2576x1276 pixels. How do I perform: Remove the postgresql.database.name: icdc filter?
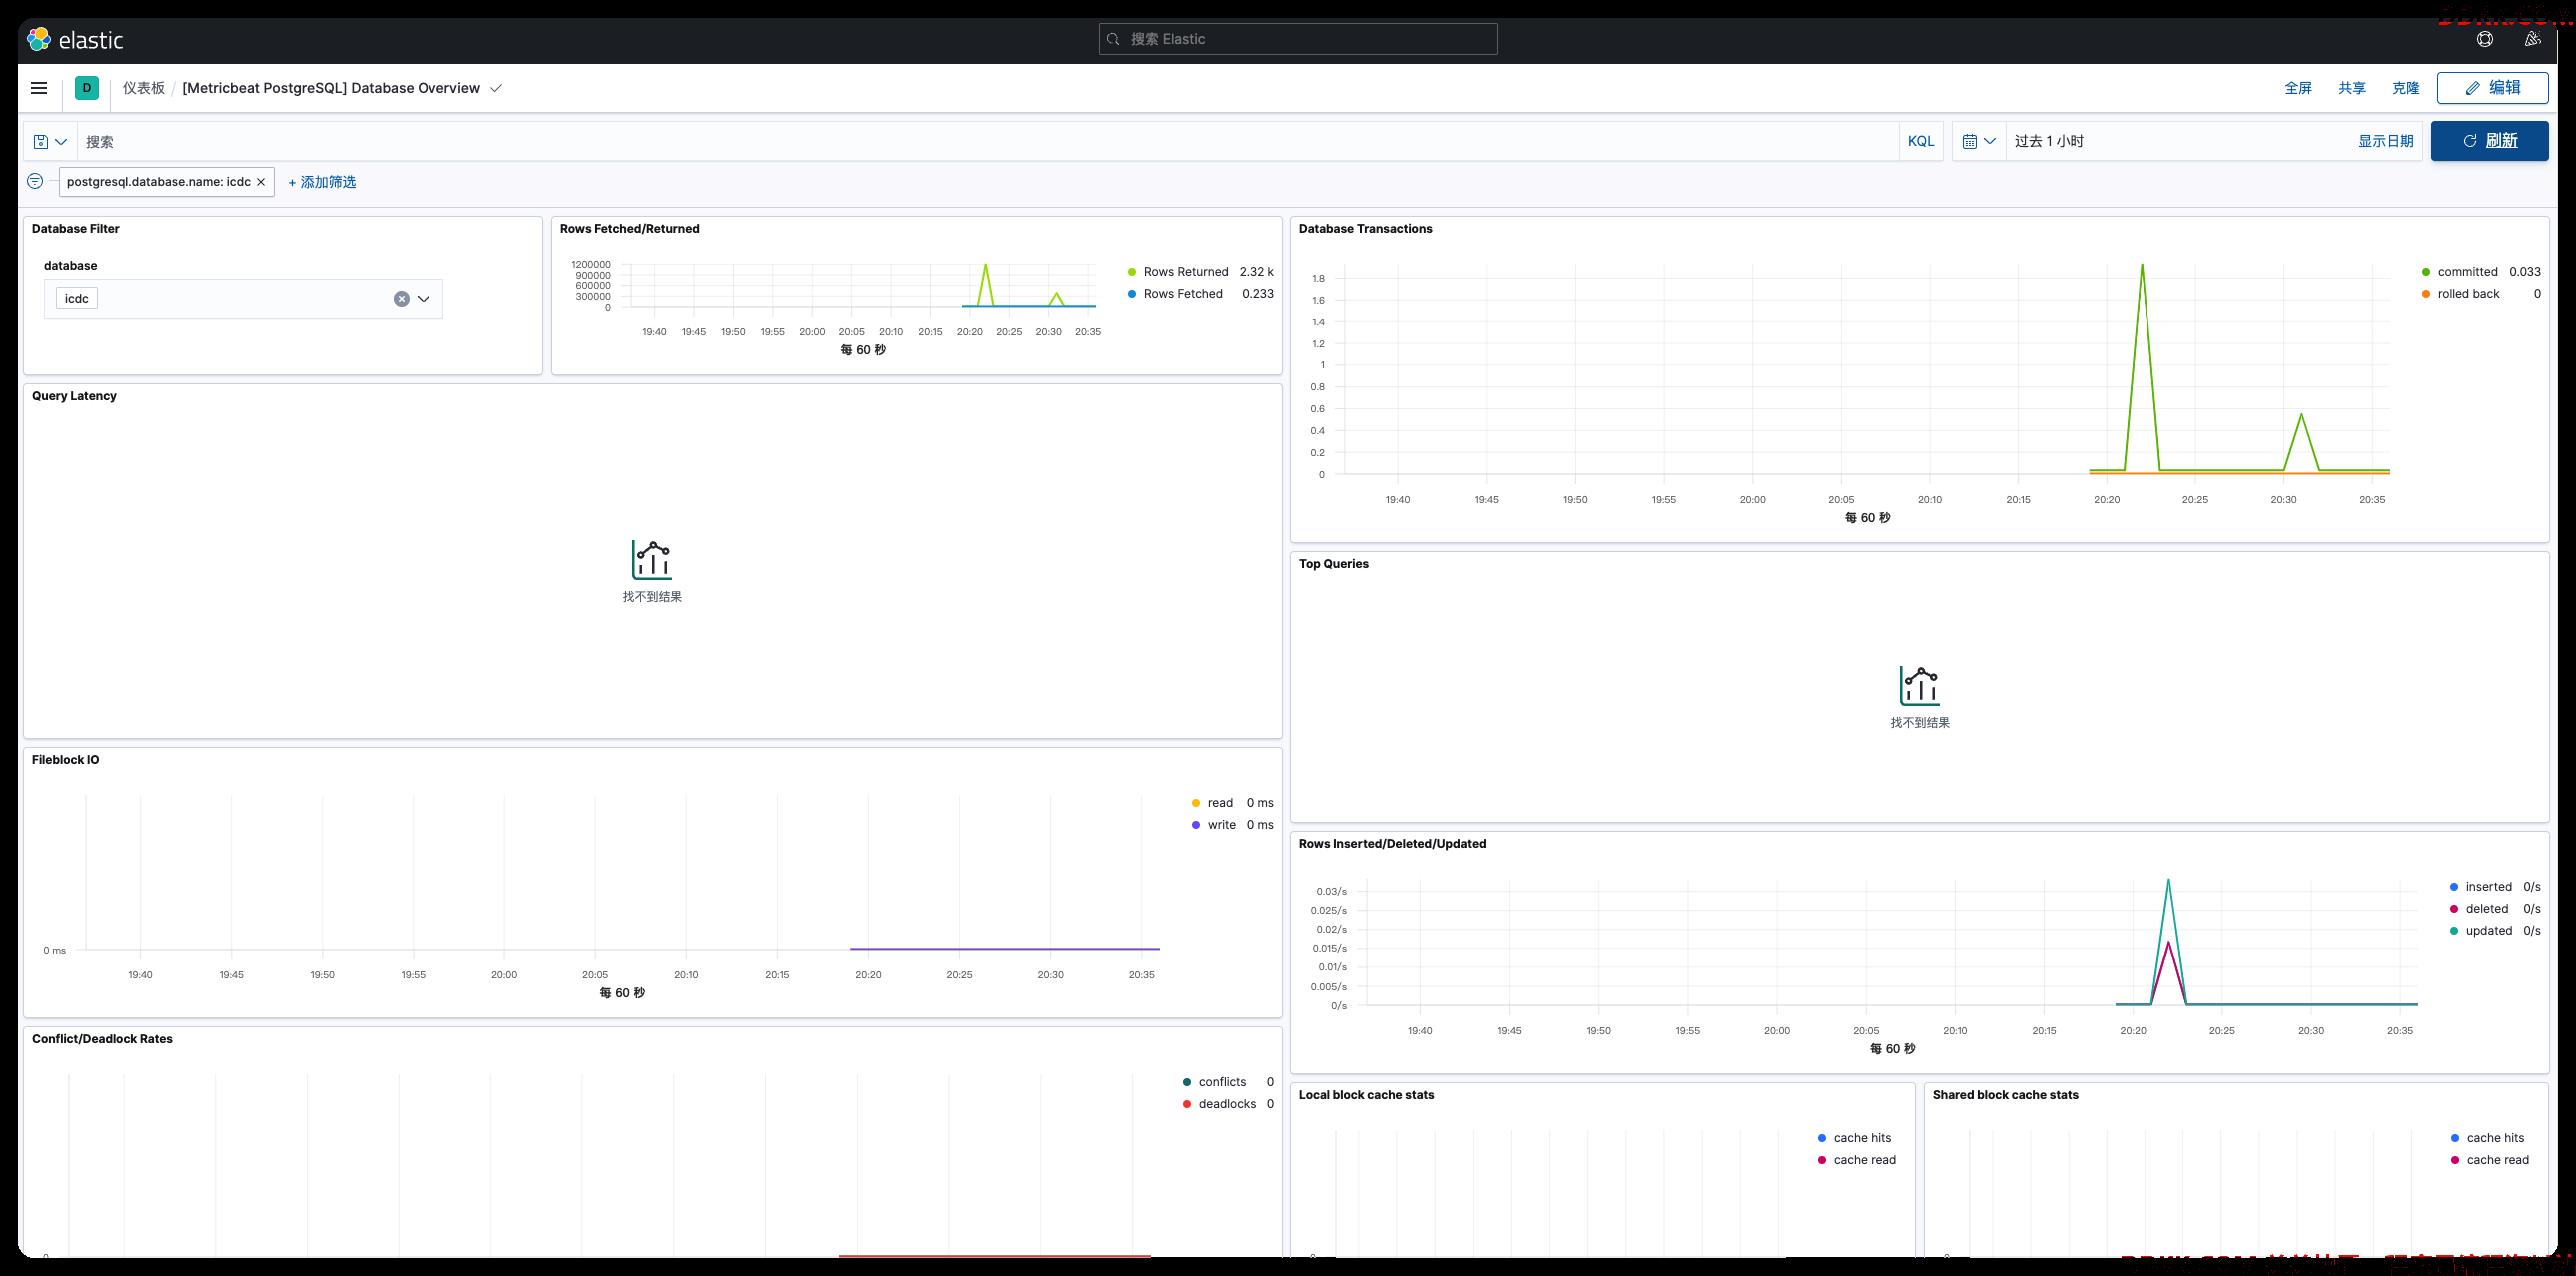pyautogui.click(x=261, y=182)
